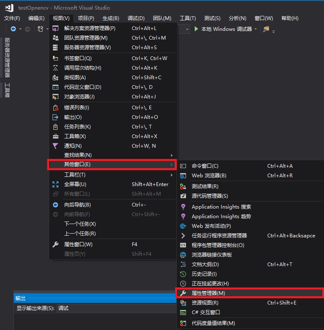Click the Solution Explorer icon in View menu
The width and height of the screenshot is (324, 330).
pos(55,28)
